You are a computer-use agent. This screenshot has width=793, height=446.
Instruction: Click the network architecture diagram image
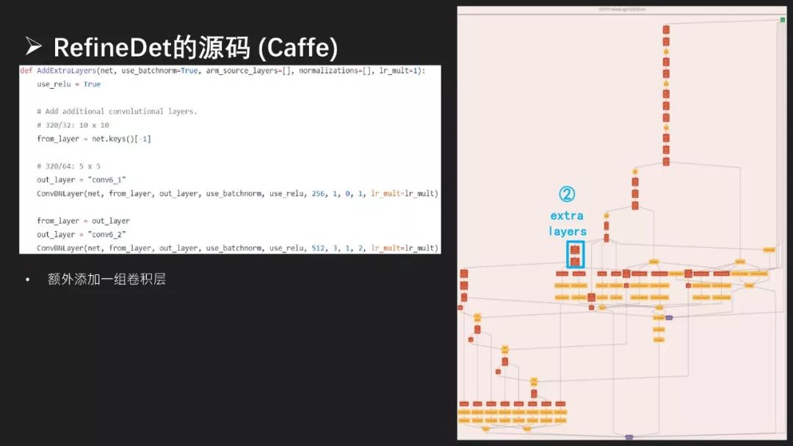tap(622, 223)
